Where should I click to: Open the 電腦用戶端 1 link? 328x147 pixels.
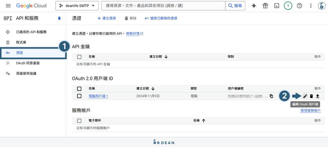pyautogui.click(x=98, y=96)
